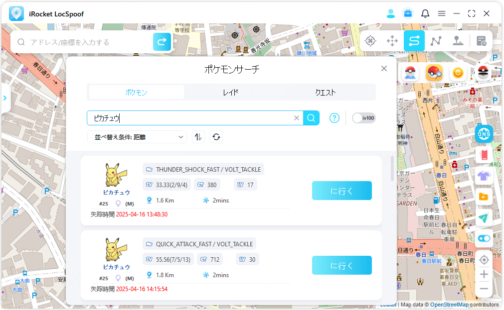Run search with magnifier button
504x310 pixels.
[x=311, y=118]
